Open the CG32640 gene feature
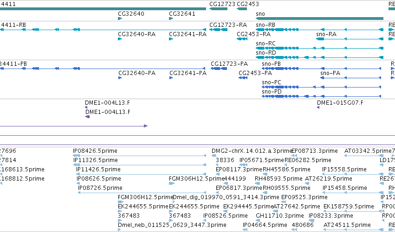 coord(120,19)
